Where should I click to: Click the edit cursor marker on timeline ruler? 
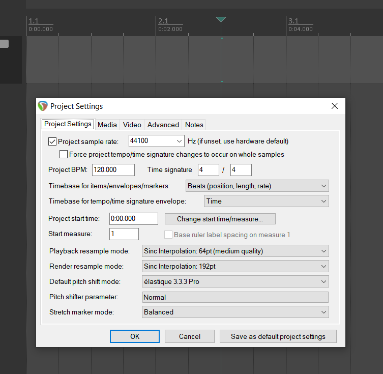pos(221,19)
